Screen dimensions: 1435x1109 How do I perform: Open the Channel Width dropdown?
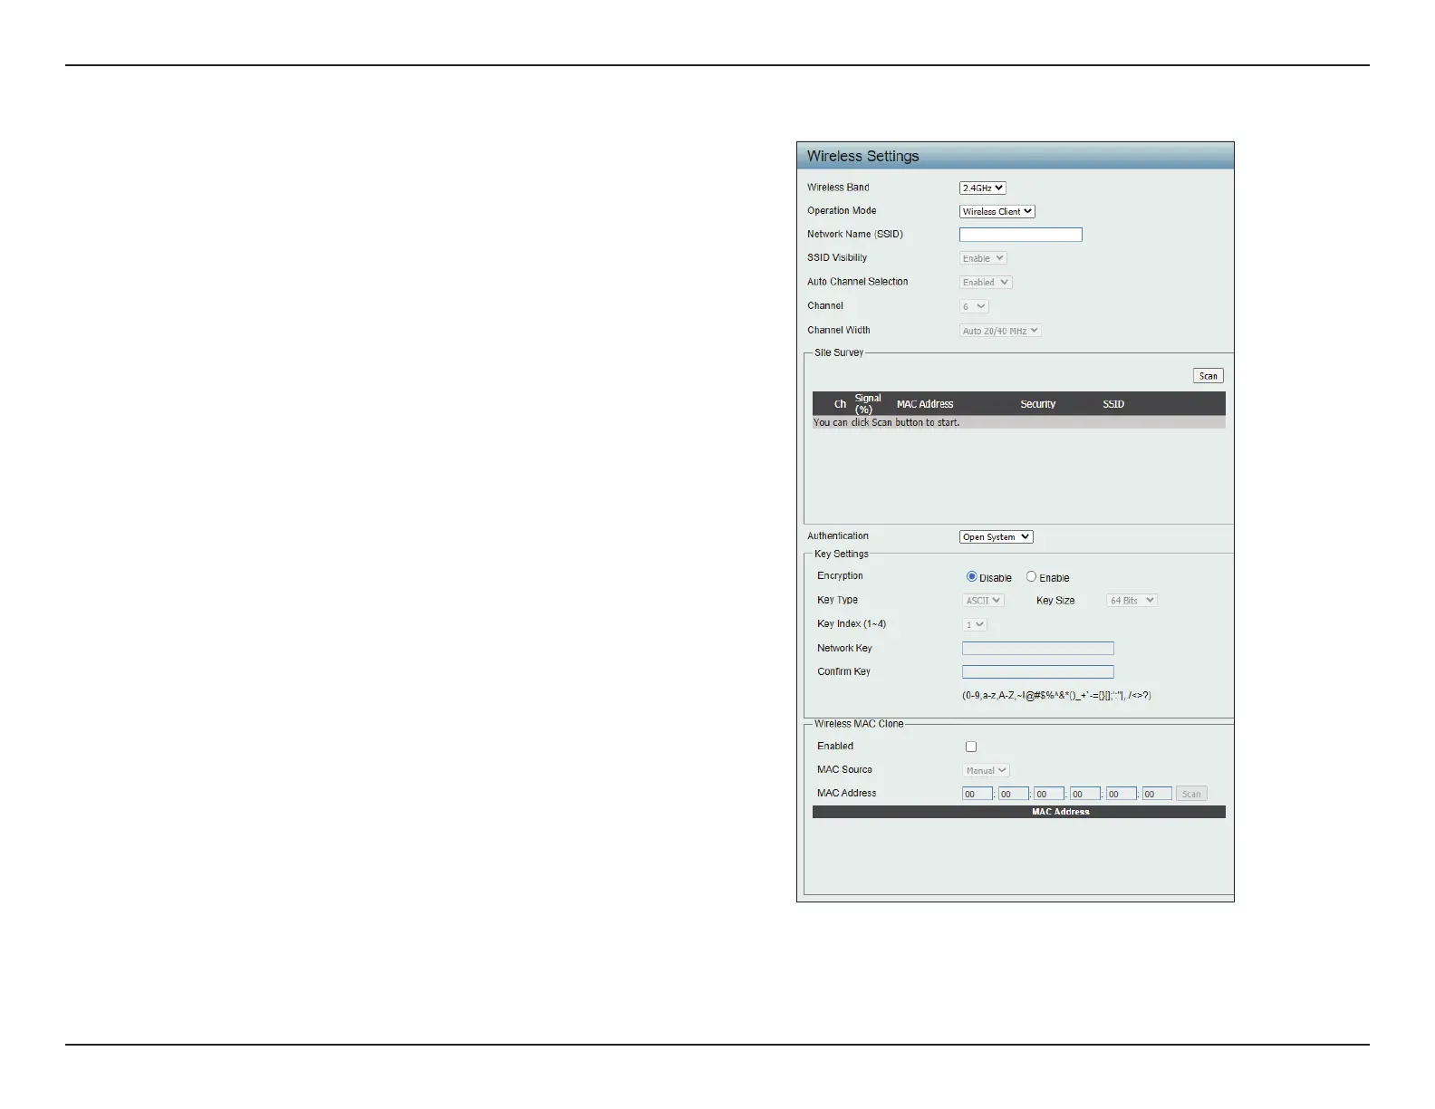(x=1000, y=332)
